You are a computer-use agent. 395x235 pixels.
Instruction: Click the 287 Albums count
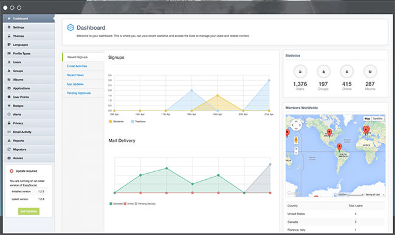[370, 84]
